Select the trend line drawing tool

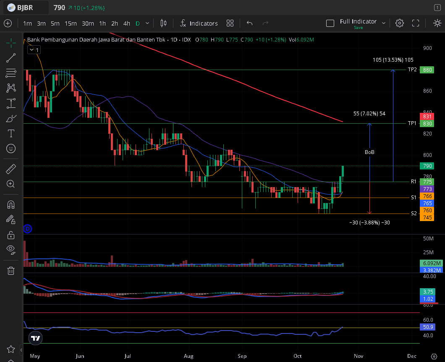pos(11,58)
